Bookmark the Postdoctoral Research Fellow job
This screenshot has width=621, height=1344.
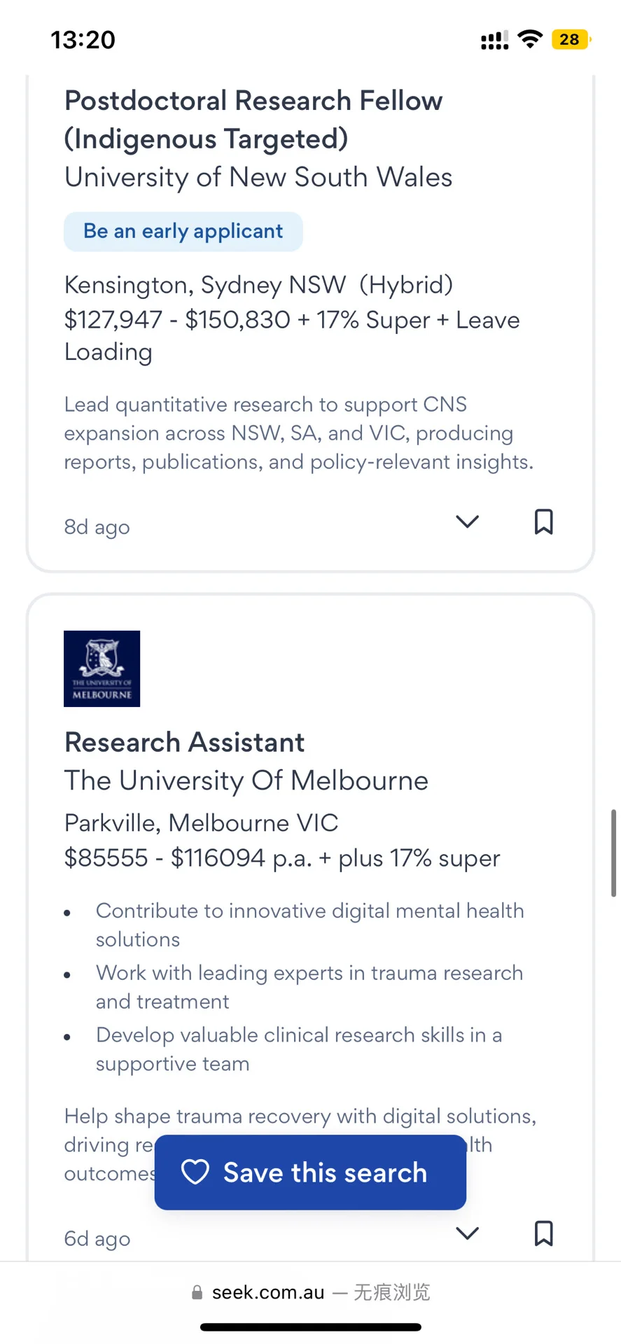(543, 521)
